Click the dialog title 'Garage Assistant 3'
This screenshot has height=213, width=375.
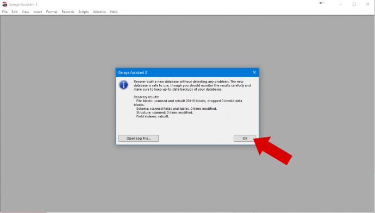pos(133,72)
